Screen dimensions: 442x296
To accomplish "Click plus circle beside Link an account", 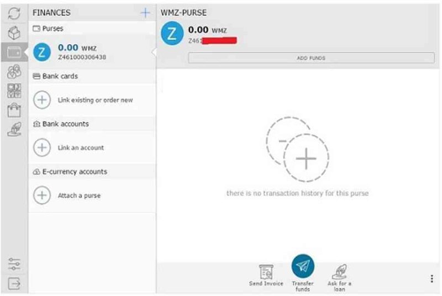I will [x=42, y=147].
